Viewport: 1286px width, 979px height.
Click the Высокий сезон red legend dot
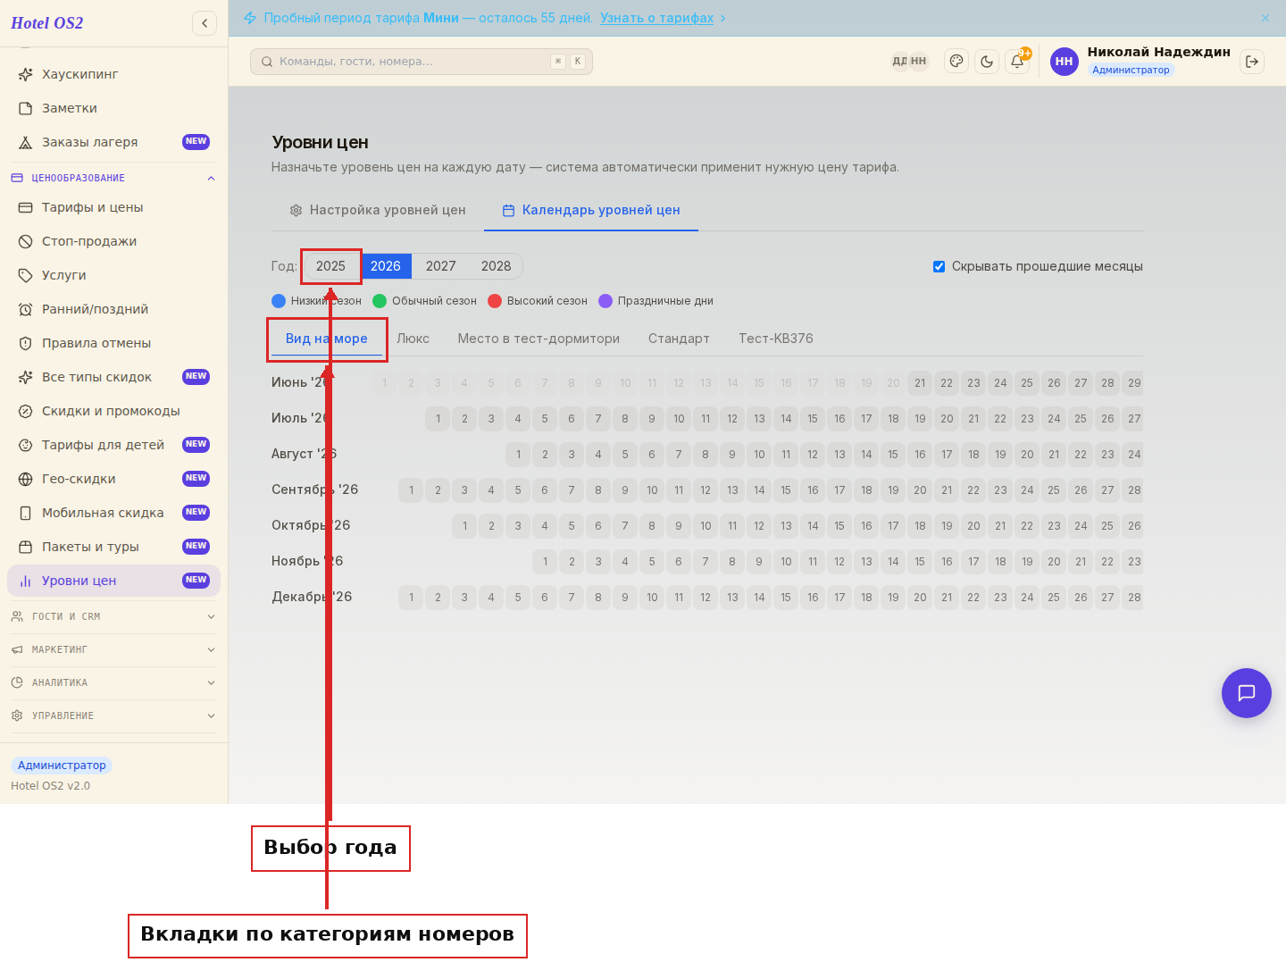coord(495,301)
